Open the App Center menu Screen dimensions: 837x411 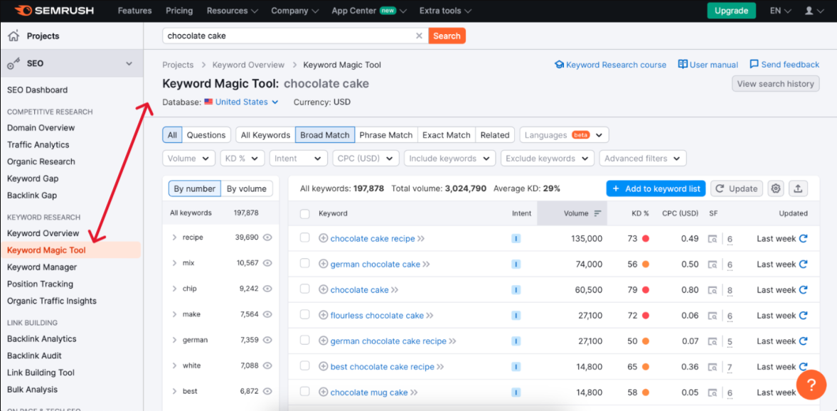[369, 11]
